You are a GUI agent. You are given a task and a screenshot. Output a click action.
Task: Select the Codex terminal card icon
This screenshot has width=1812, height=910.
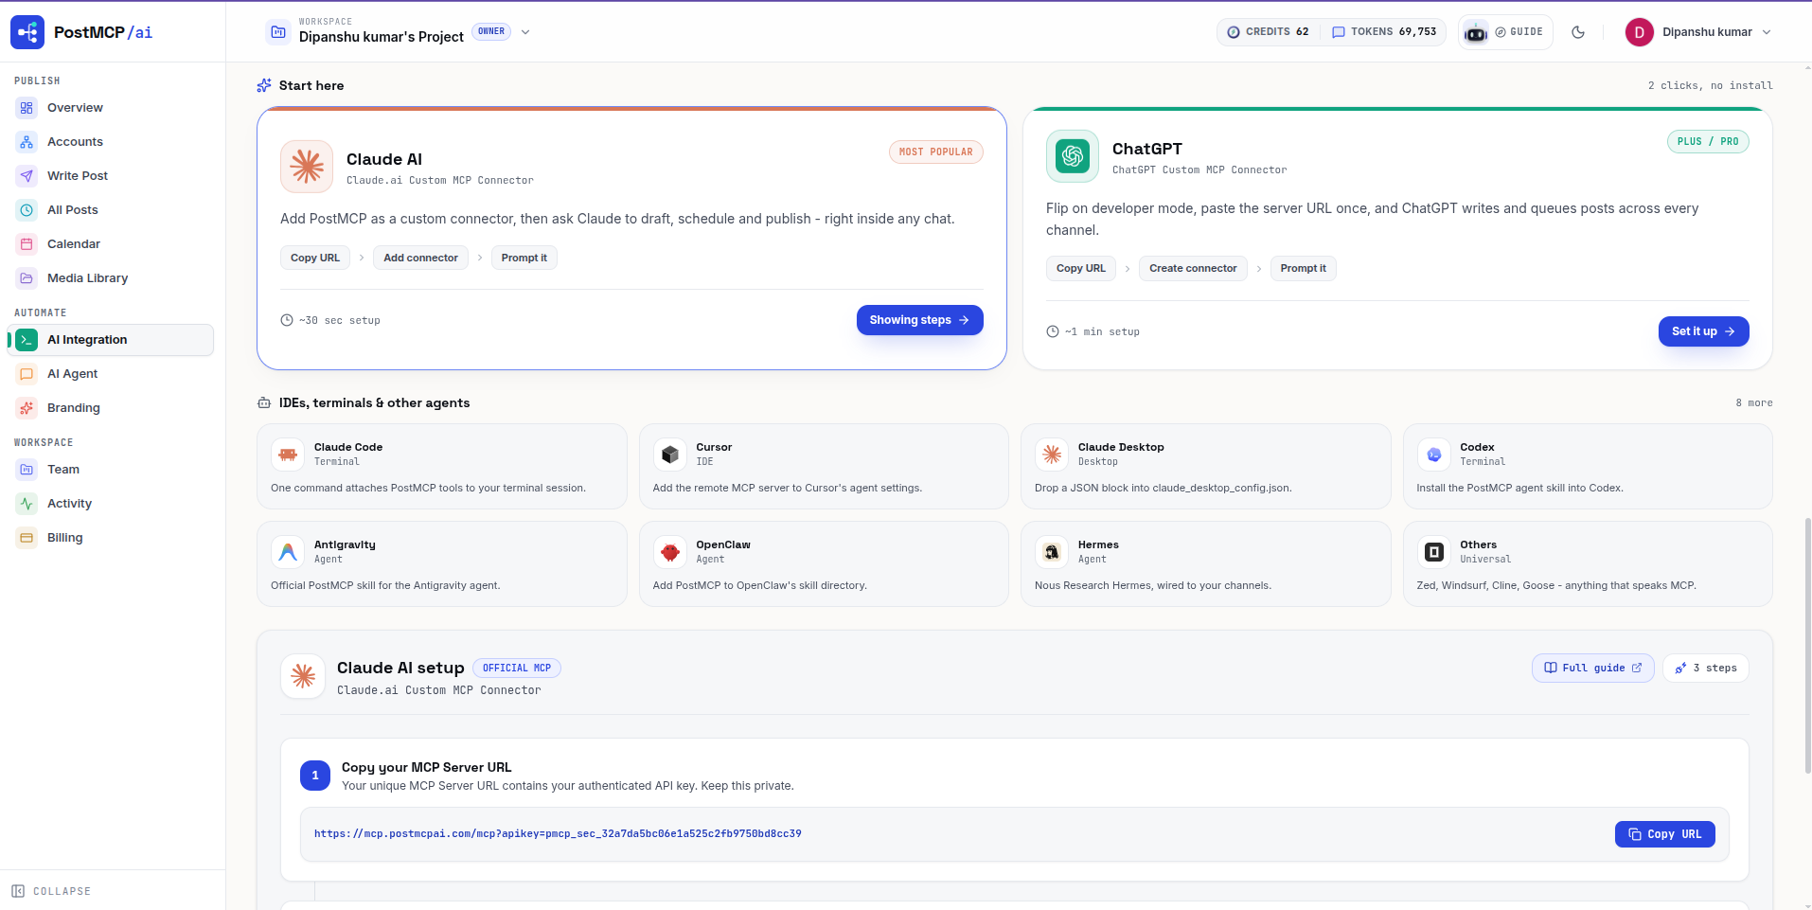pyautogui.click(x=1434, y=455)
